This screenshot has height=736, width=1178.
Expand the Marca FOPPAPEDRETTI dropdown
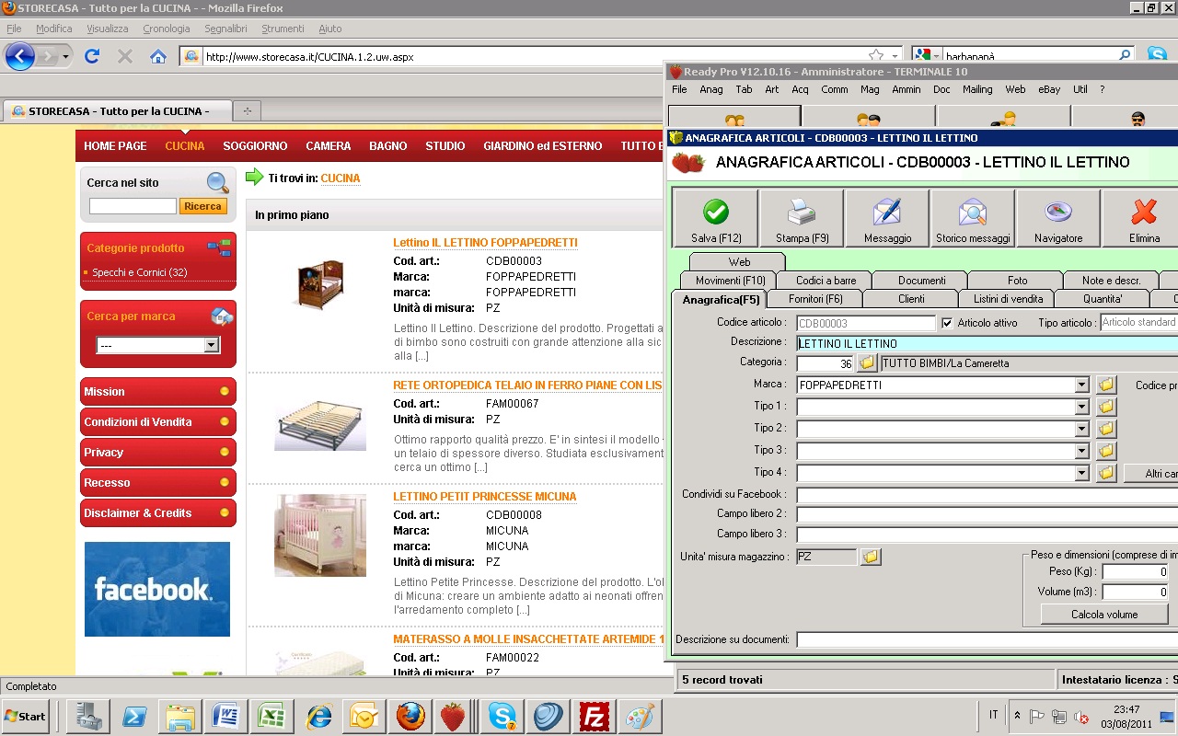pos(1081,385)
